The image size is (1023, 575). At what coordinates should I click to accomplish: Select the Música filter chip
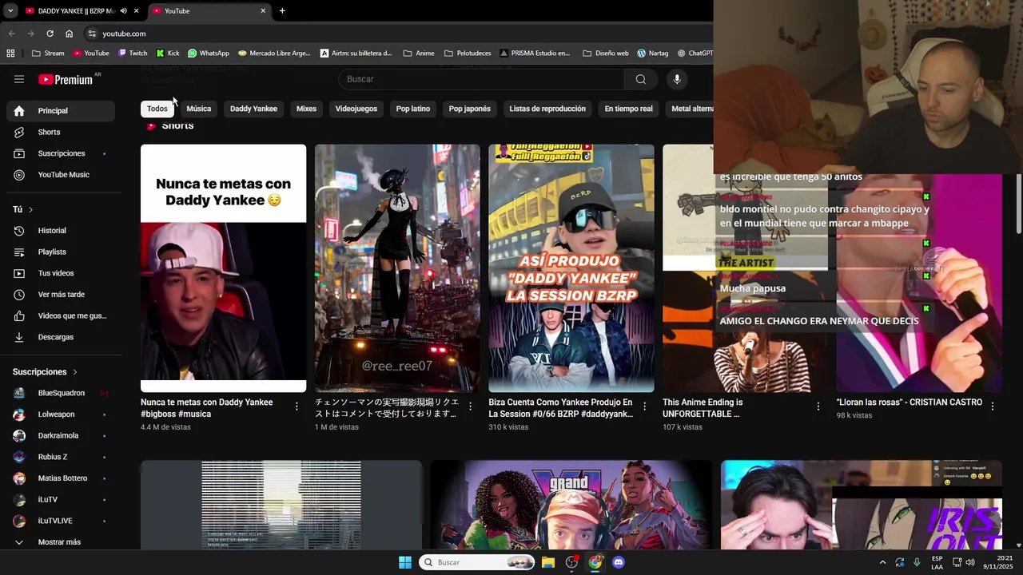pyautogui.click(x=199, y=109)
